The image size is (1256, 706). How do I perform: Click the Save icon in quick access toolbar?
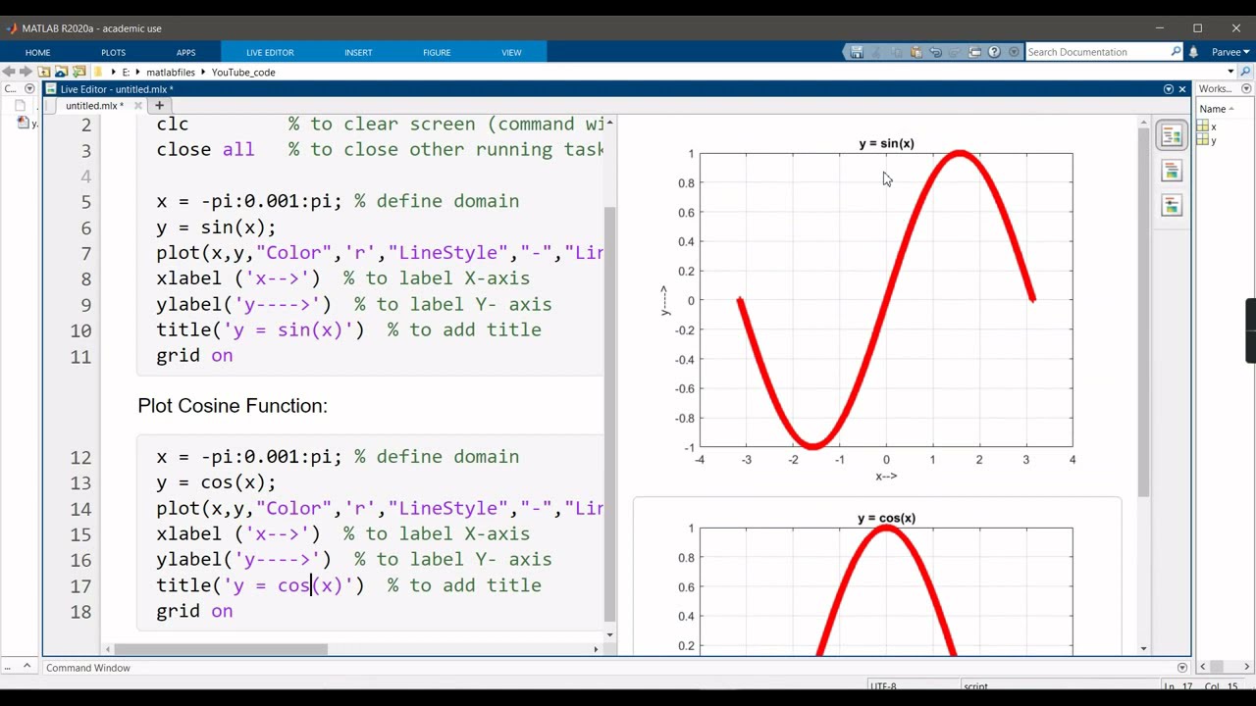(857, 52)
